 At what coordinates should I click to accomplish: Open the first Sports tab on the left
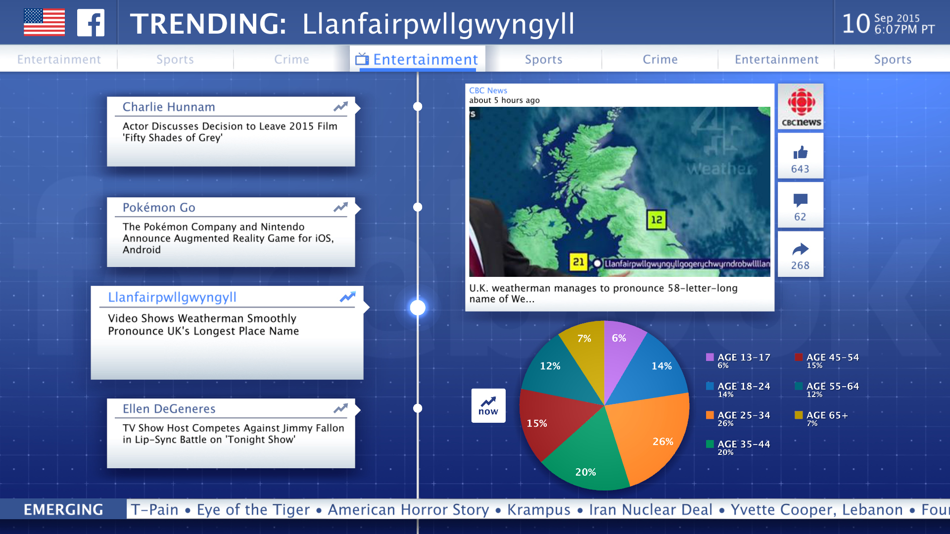point(175,59)
